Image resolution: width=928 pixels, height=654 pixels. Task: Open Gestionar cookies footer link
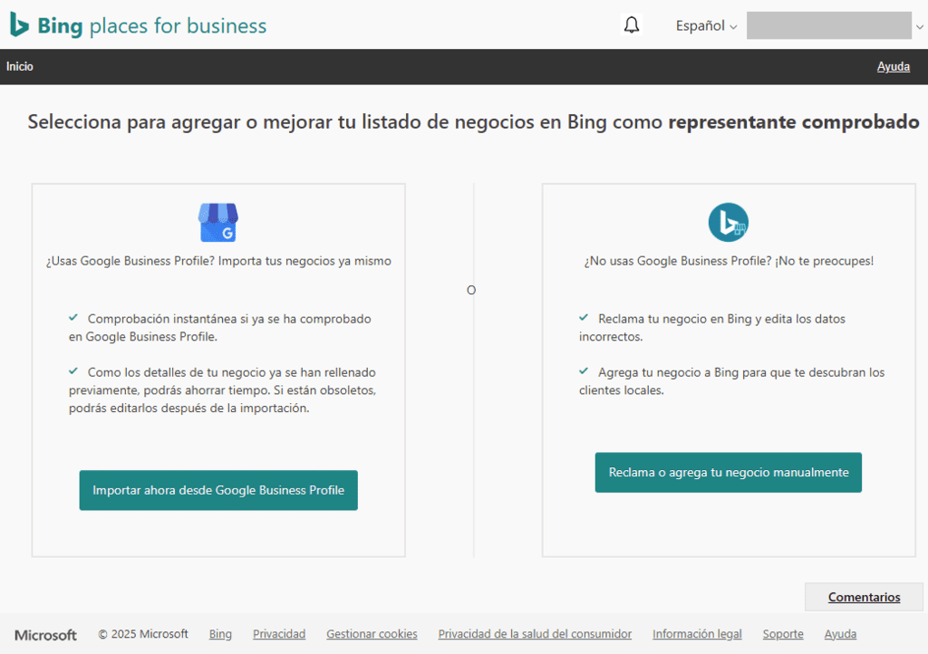[372, 634]
